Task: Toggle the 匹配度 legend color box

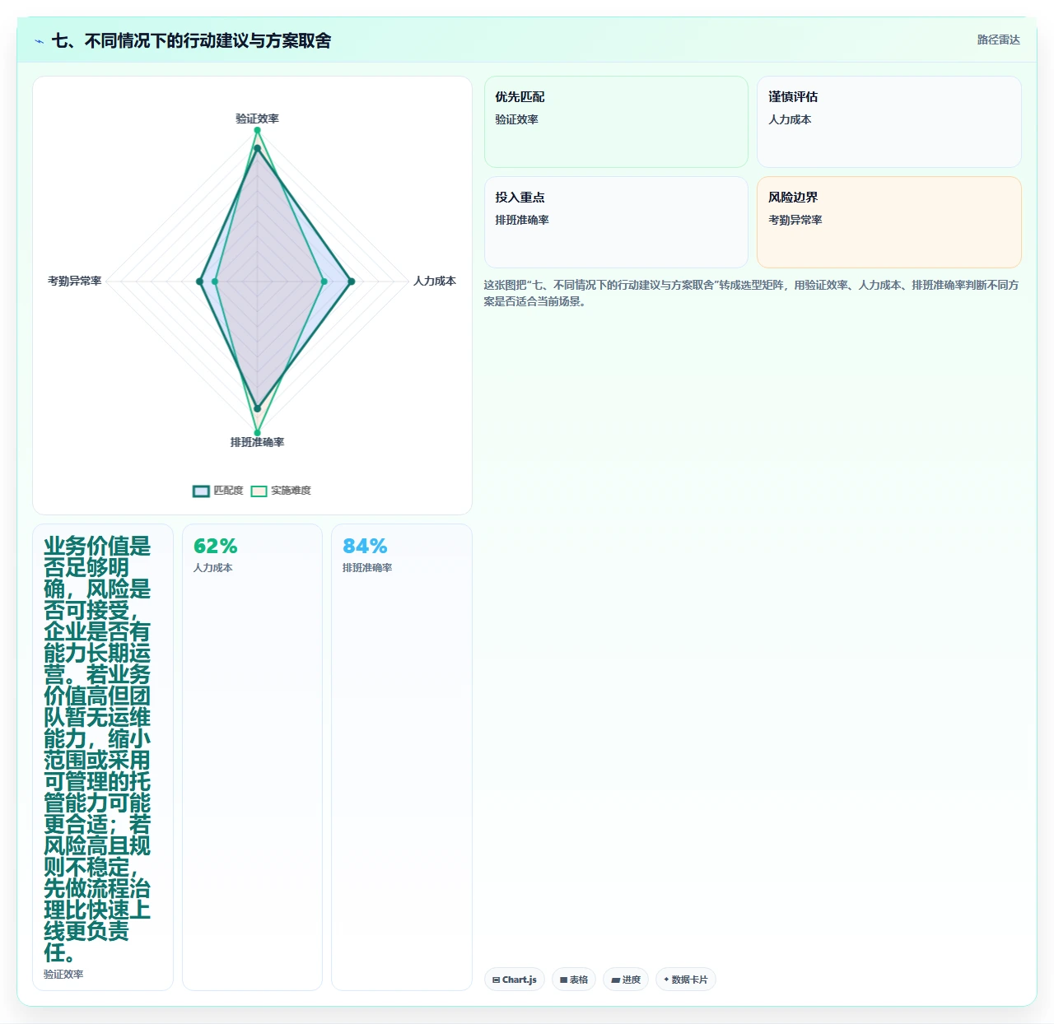Action: (201, 491)
